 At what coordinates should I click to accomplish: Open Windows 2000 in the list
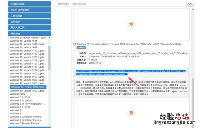[x=17, y=94]
